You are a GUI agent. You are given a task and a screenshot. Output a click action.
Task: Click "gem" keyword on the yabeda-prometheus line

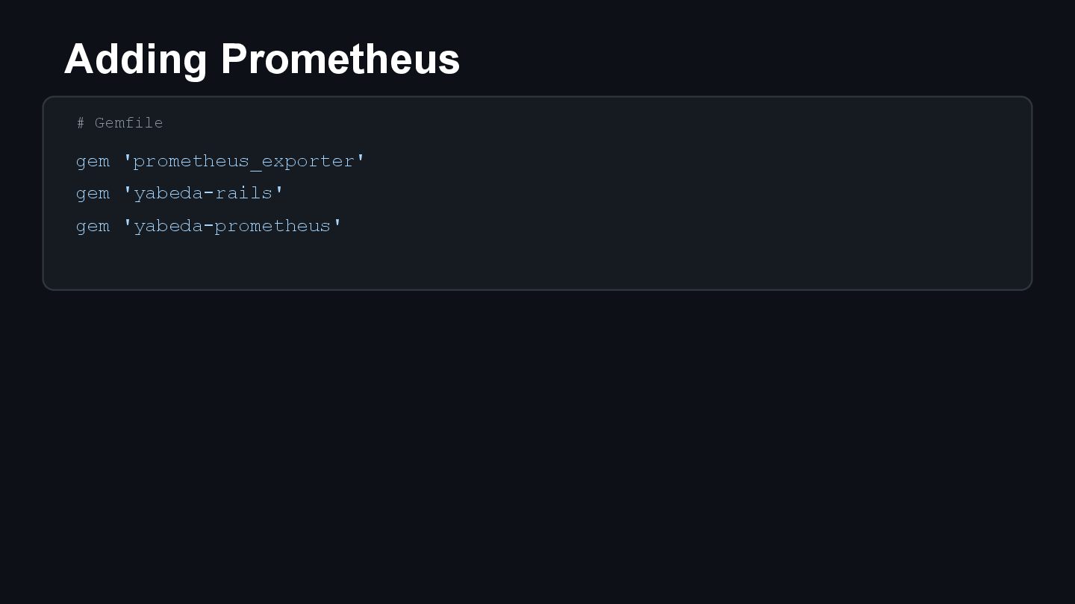tap(93, 227)
